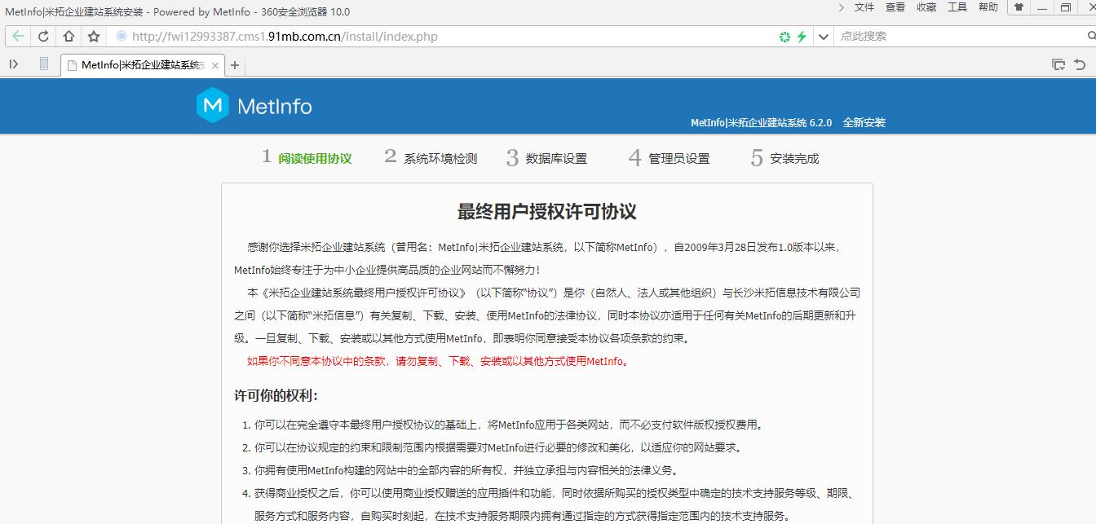Click the MetInfo hexagon logo

pos(213,105)
